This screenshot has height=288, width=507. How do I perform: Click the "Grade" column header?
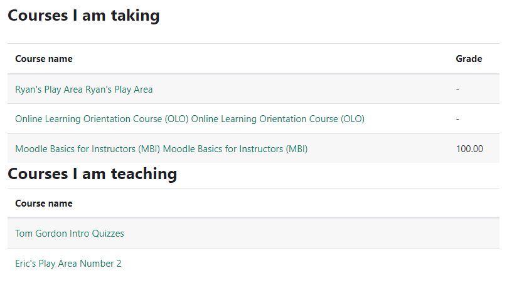[x=469, y=59]
